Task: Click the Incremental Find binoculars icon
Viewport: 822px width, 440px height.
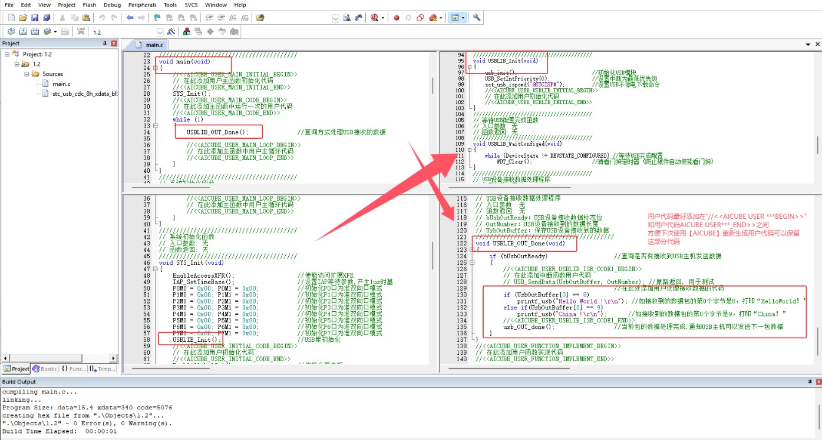Action: point(358,18)
